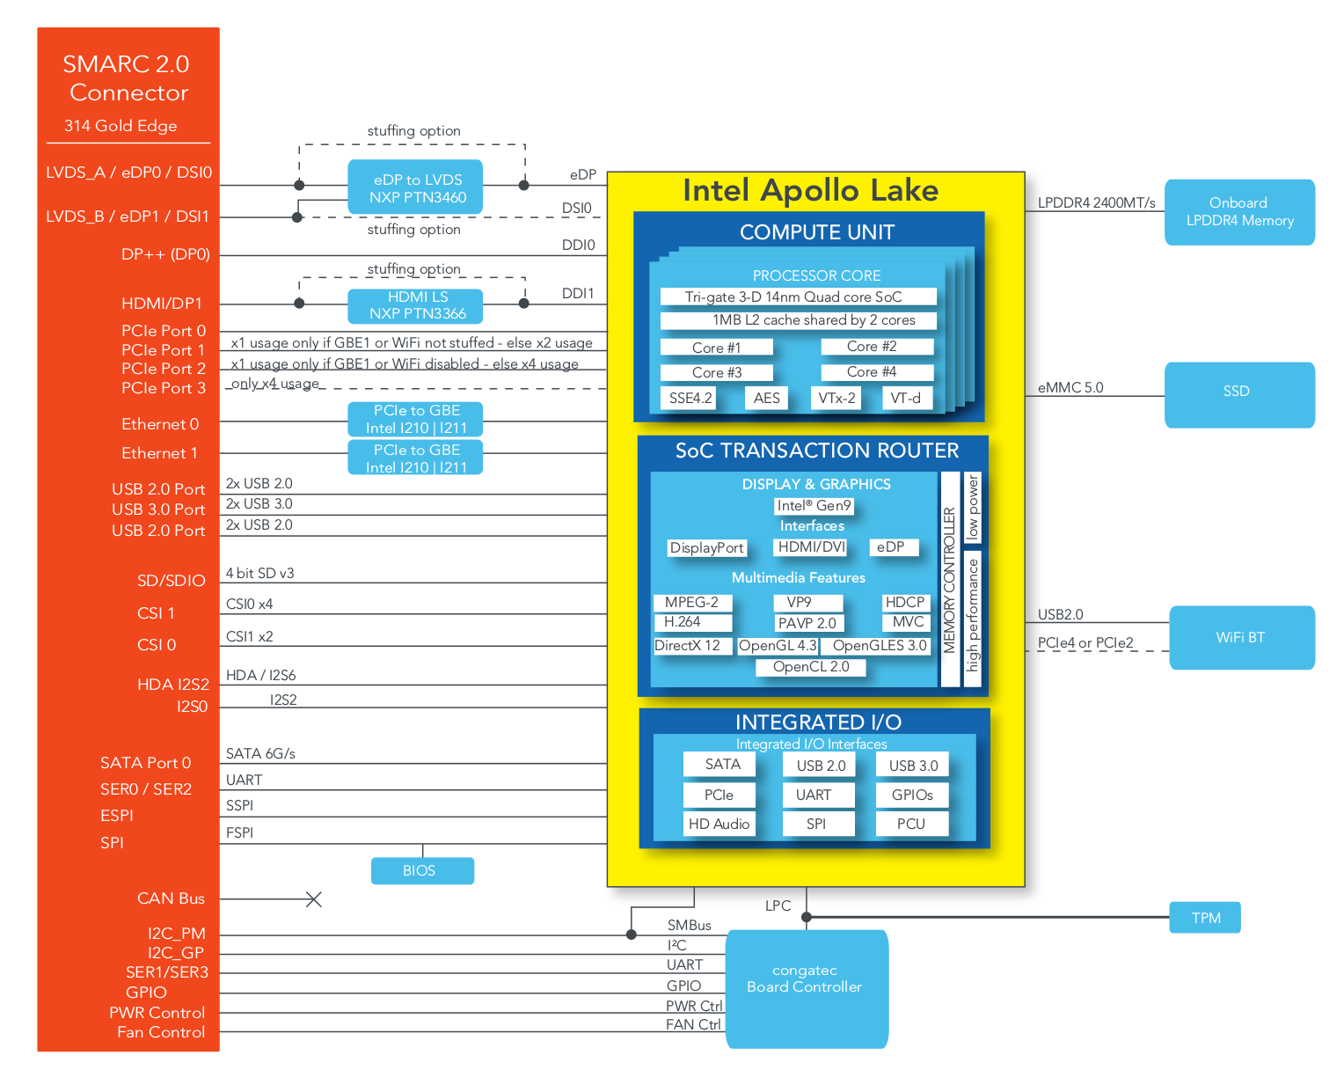Click the OpenCL 2.0 box
The width and height of the screenshot is (1344, 1092).
point(811,667)
